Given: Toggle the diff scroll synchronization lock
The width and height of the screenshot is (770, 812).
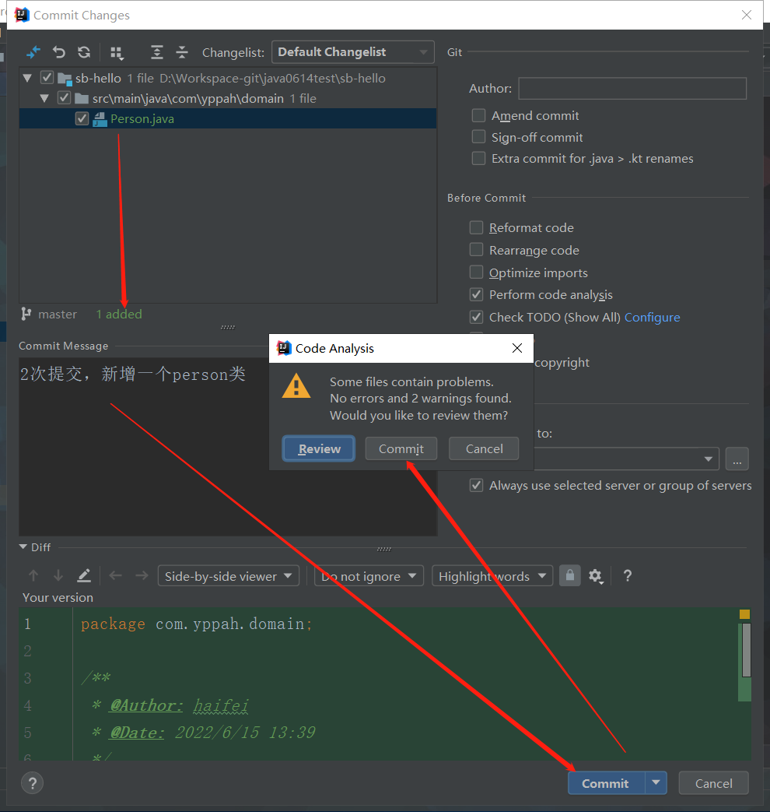Looking at the screenshot, I should (x=570, y=576).
